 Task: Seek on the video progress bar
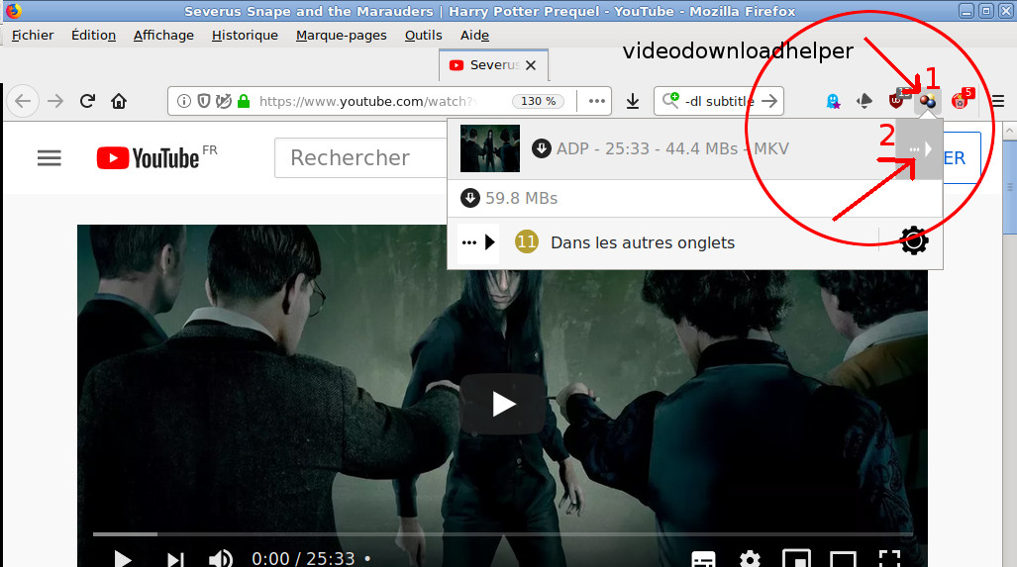503,534
